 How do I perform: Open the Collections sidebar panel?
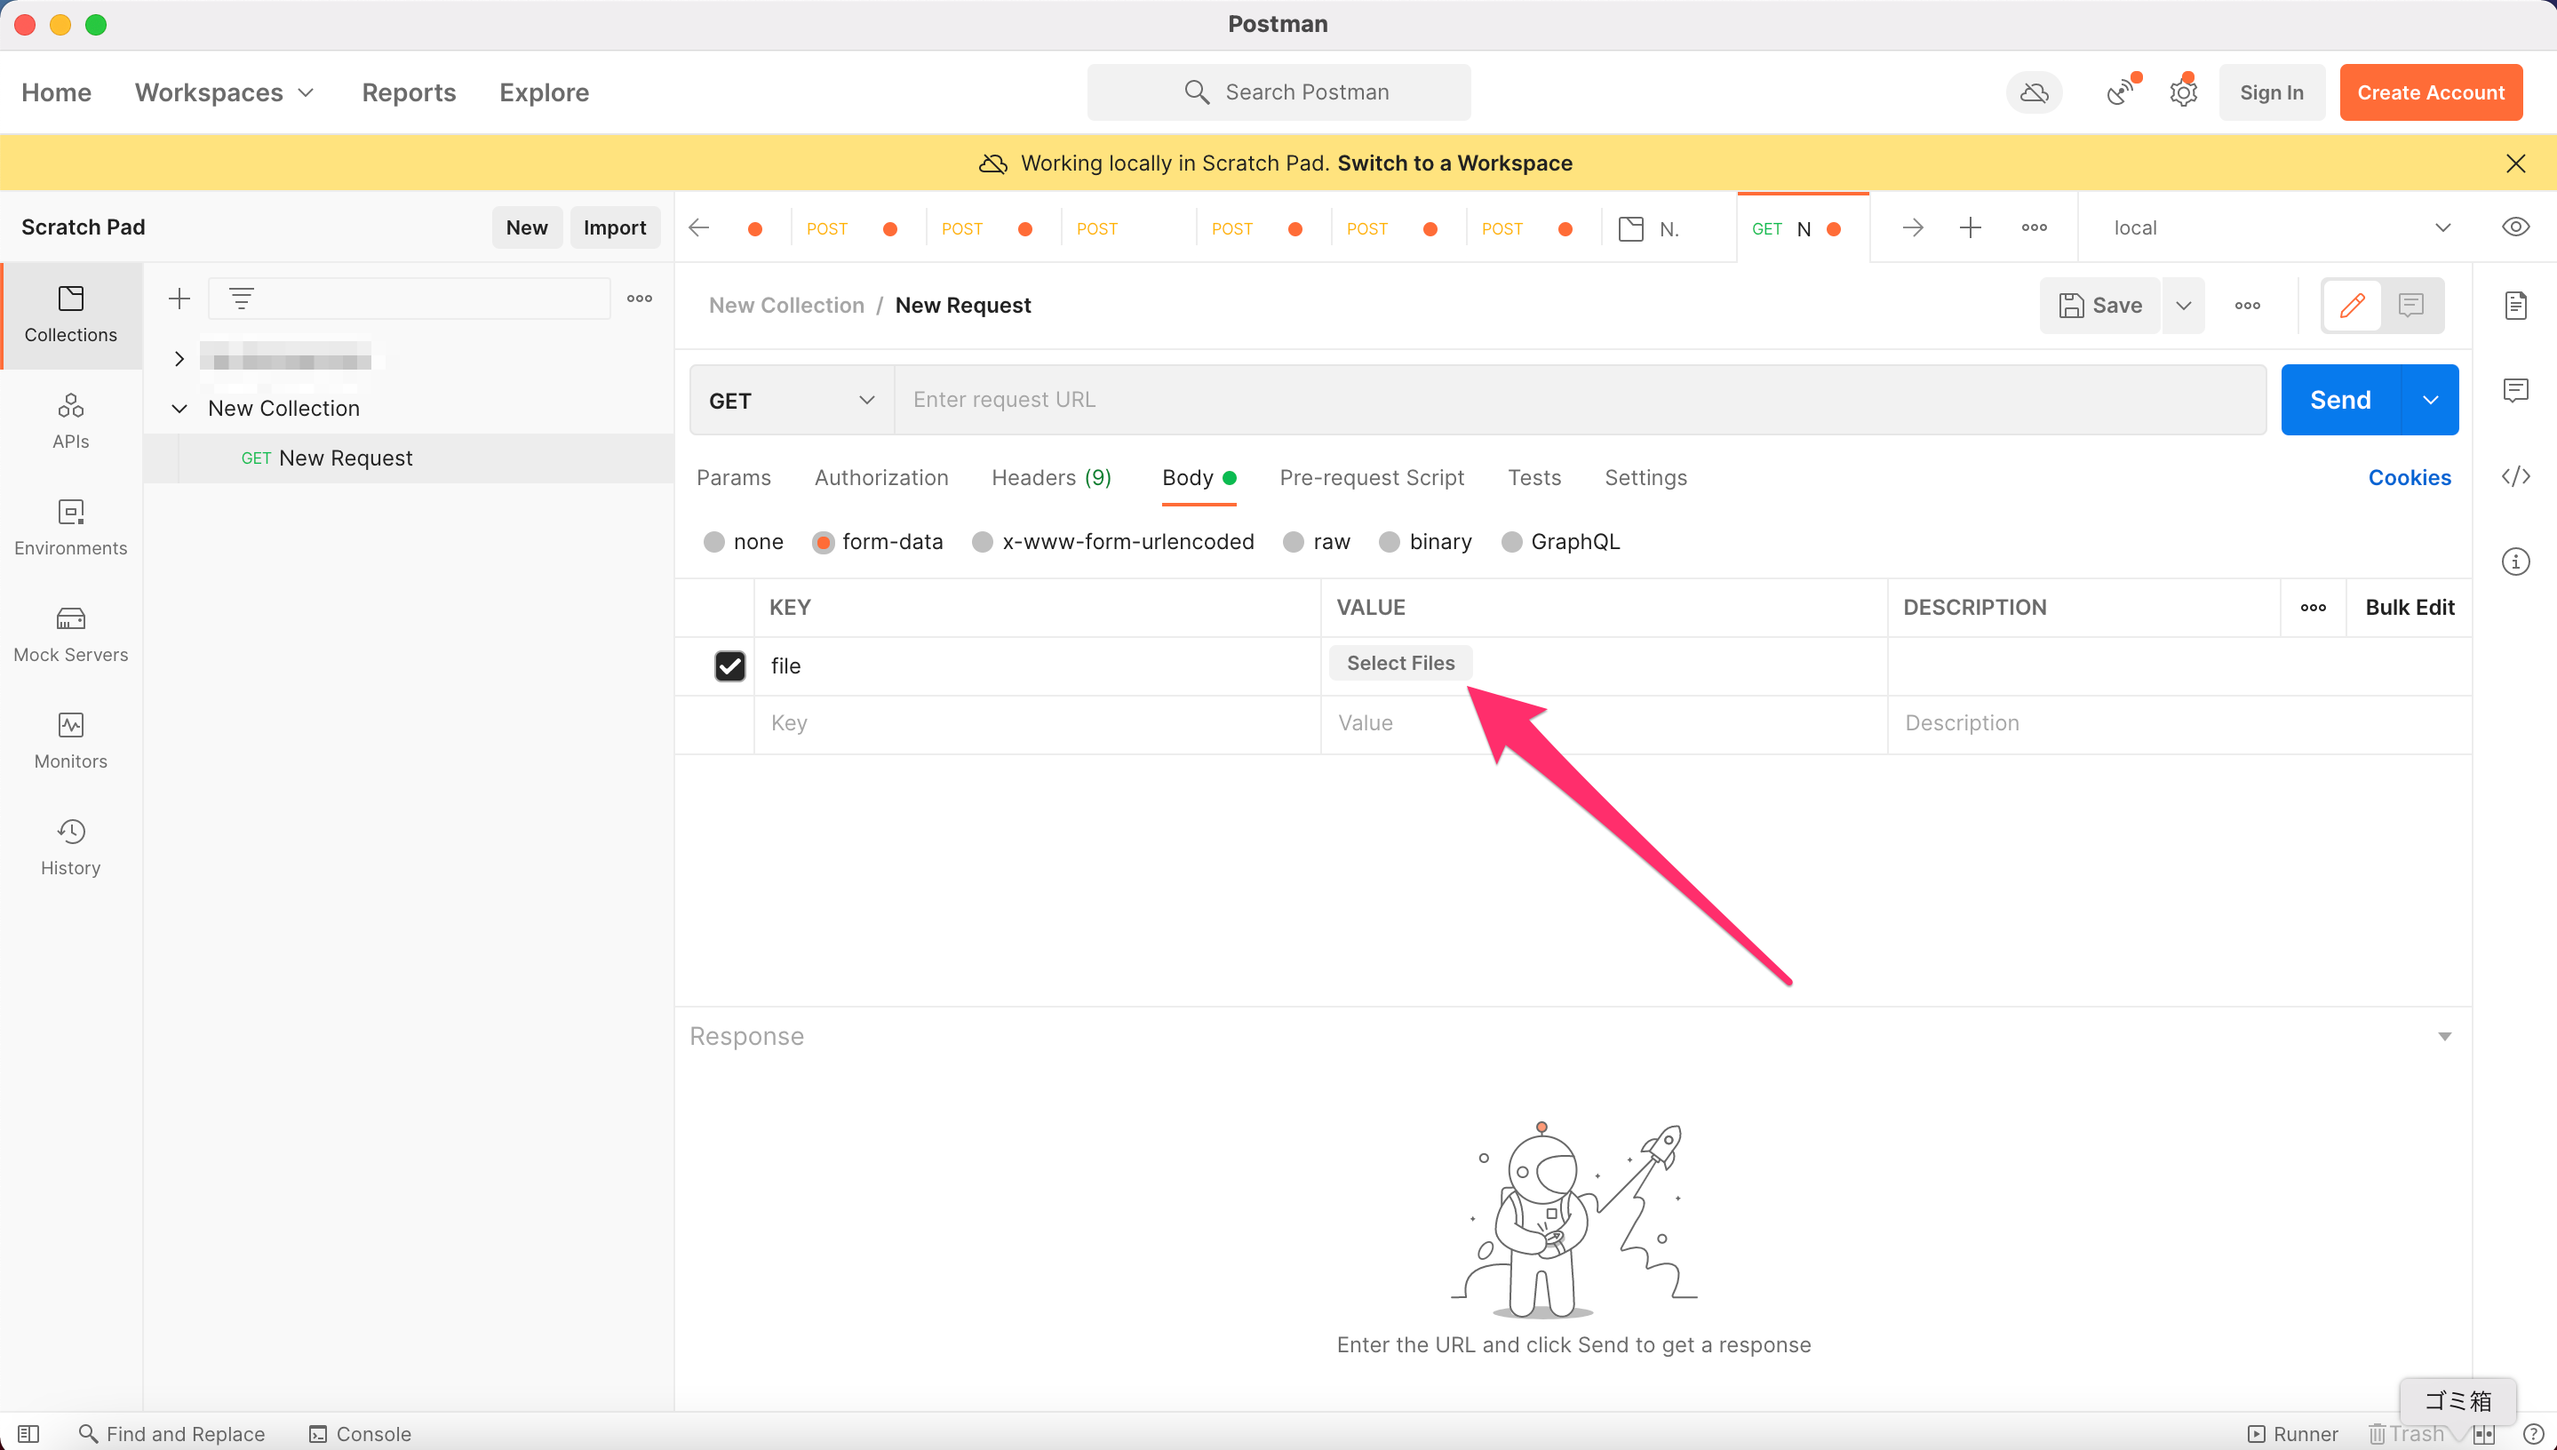(69, 315)
